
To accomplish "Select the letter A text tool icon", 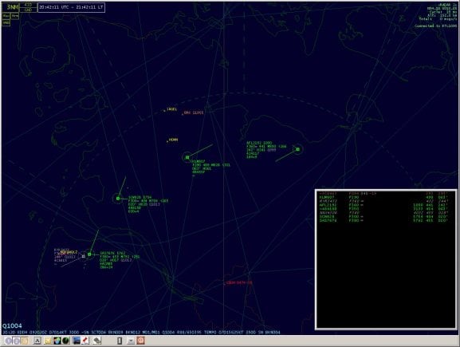I will click(37, 341).
